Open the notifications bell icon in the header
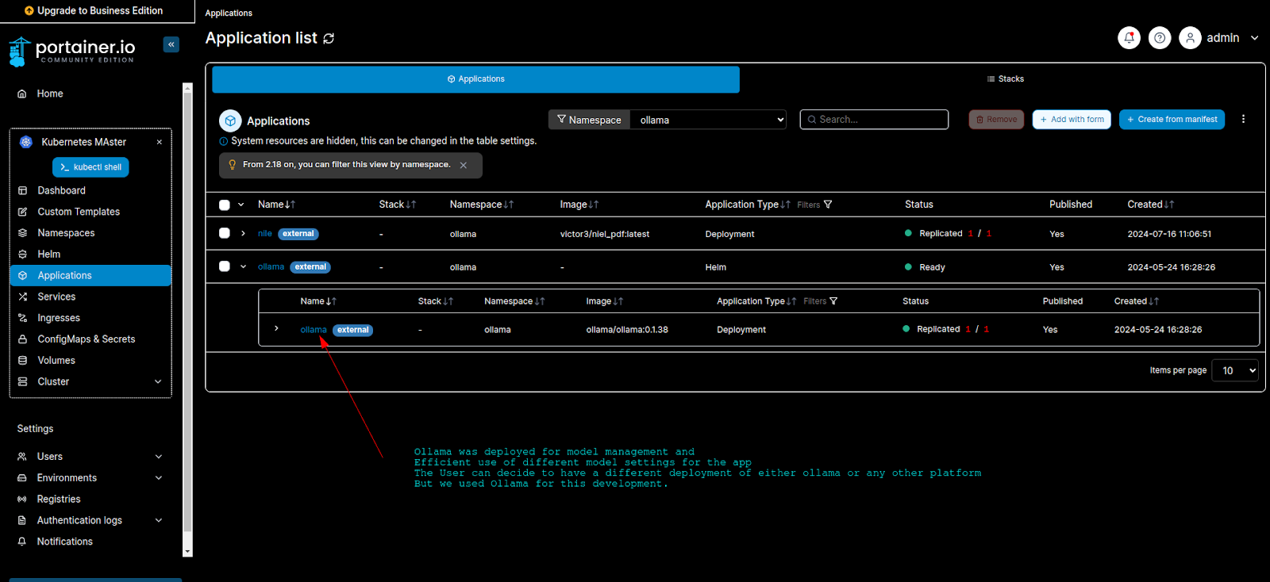1270x582 pixels. (1129, 37)
